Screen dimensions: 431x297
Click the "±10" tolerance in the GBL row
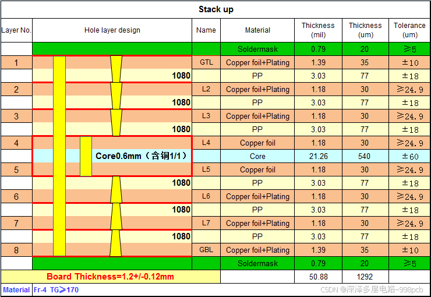click(410, 250)
